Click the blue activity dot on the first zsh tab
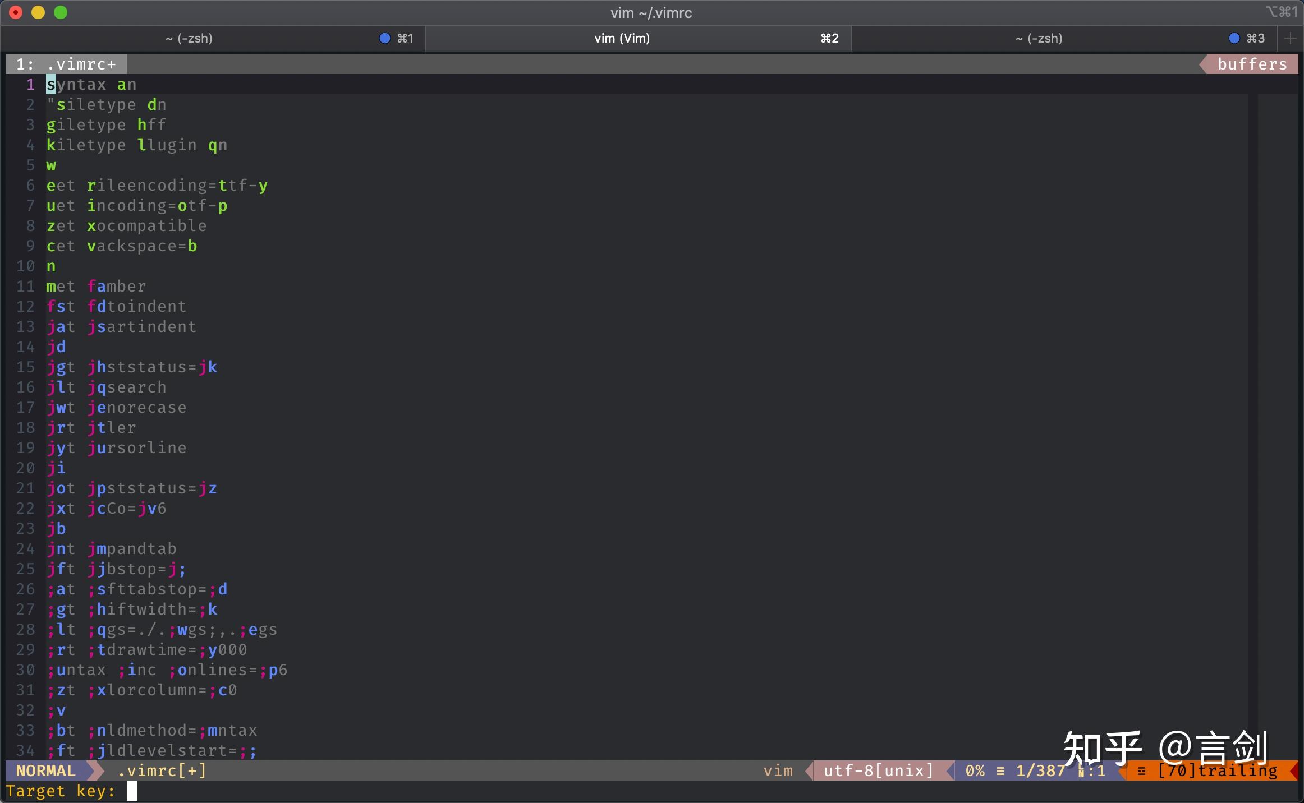 coord(384,38)
